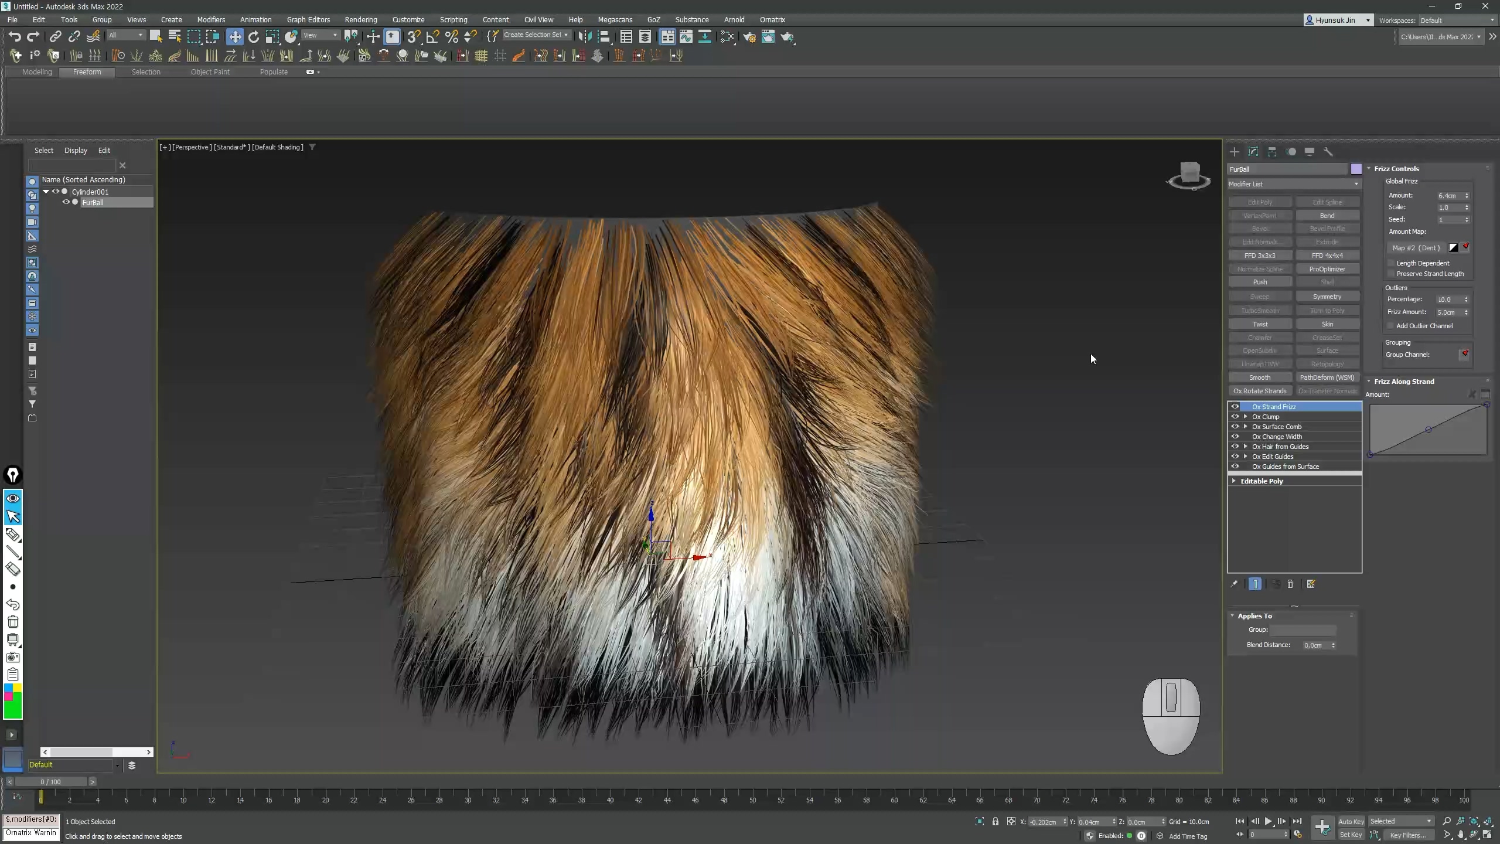Collapse the Cylinder001 tree node

[x=46, y=192]
